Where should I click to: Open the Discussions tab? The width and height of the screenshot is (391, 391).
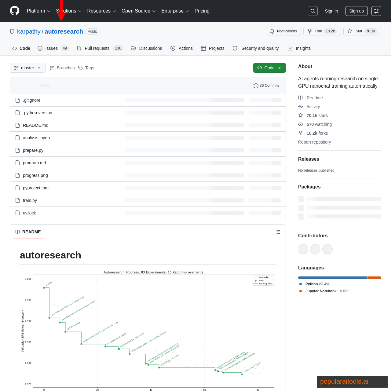click(x=146, y=48)
